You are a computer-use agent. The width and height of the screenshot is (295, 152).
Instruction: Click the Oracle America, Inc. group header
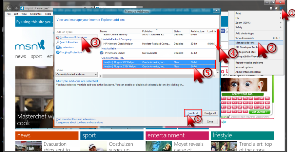112,58
